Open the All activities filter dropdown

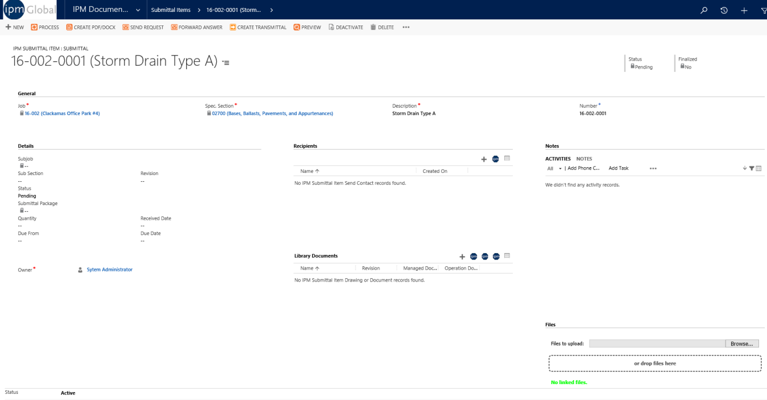(x=554, y=168)
